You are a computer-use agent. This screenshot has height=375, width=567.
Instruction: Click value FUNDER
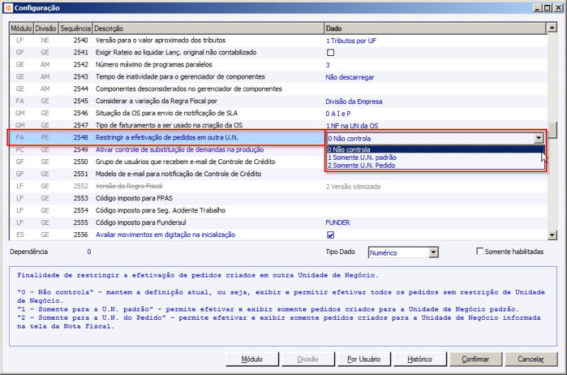coord(338,222)
